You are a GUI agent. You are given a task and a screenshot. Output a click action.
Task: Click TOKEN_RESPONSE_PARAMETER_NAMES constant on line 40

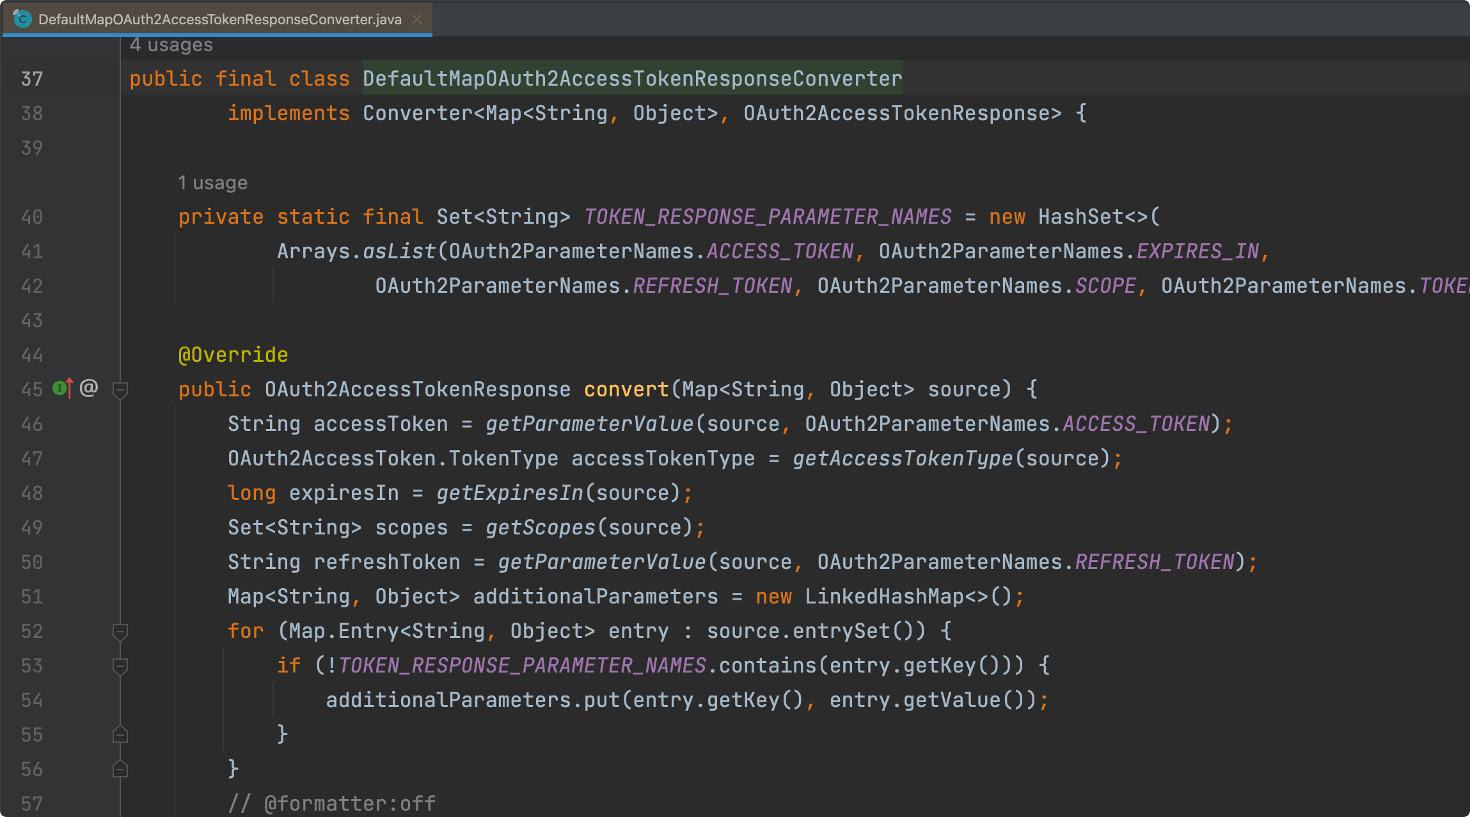tap(768, 217)
